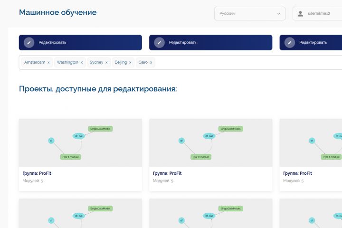Open Группа: ProFit title of third top-row card
Screen dimensions: 342x228
[x=297, y=173]
